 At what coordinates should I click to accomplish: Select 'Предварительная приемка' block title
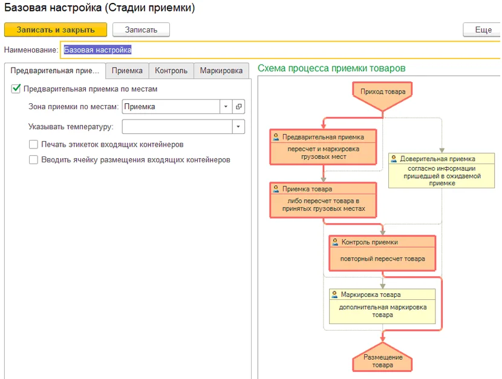[323, 137]
